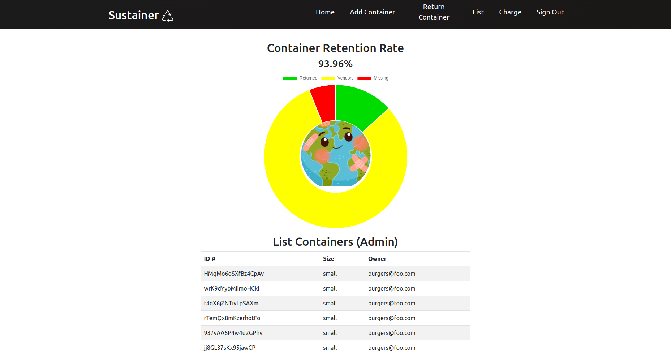Viewport: 671px width, 352px height.
Task: Click the Owner column header
Action: point(377,259)
